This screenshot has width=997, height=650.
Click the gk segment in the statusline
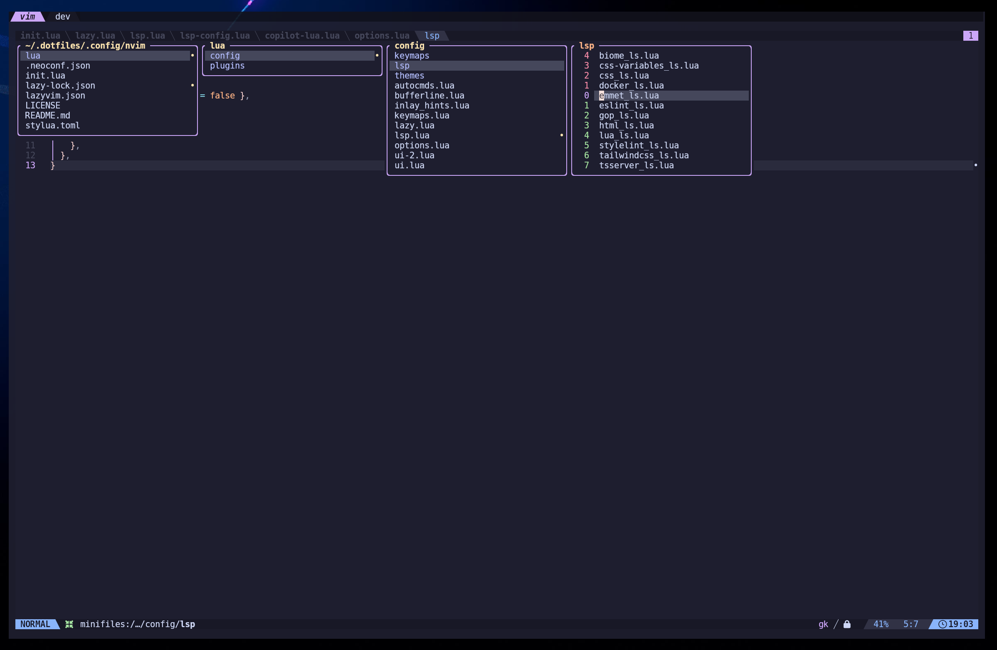pos(823,624)
